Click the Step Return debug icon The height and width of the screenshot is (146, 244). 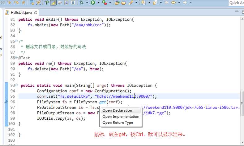point(23,2)
